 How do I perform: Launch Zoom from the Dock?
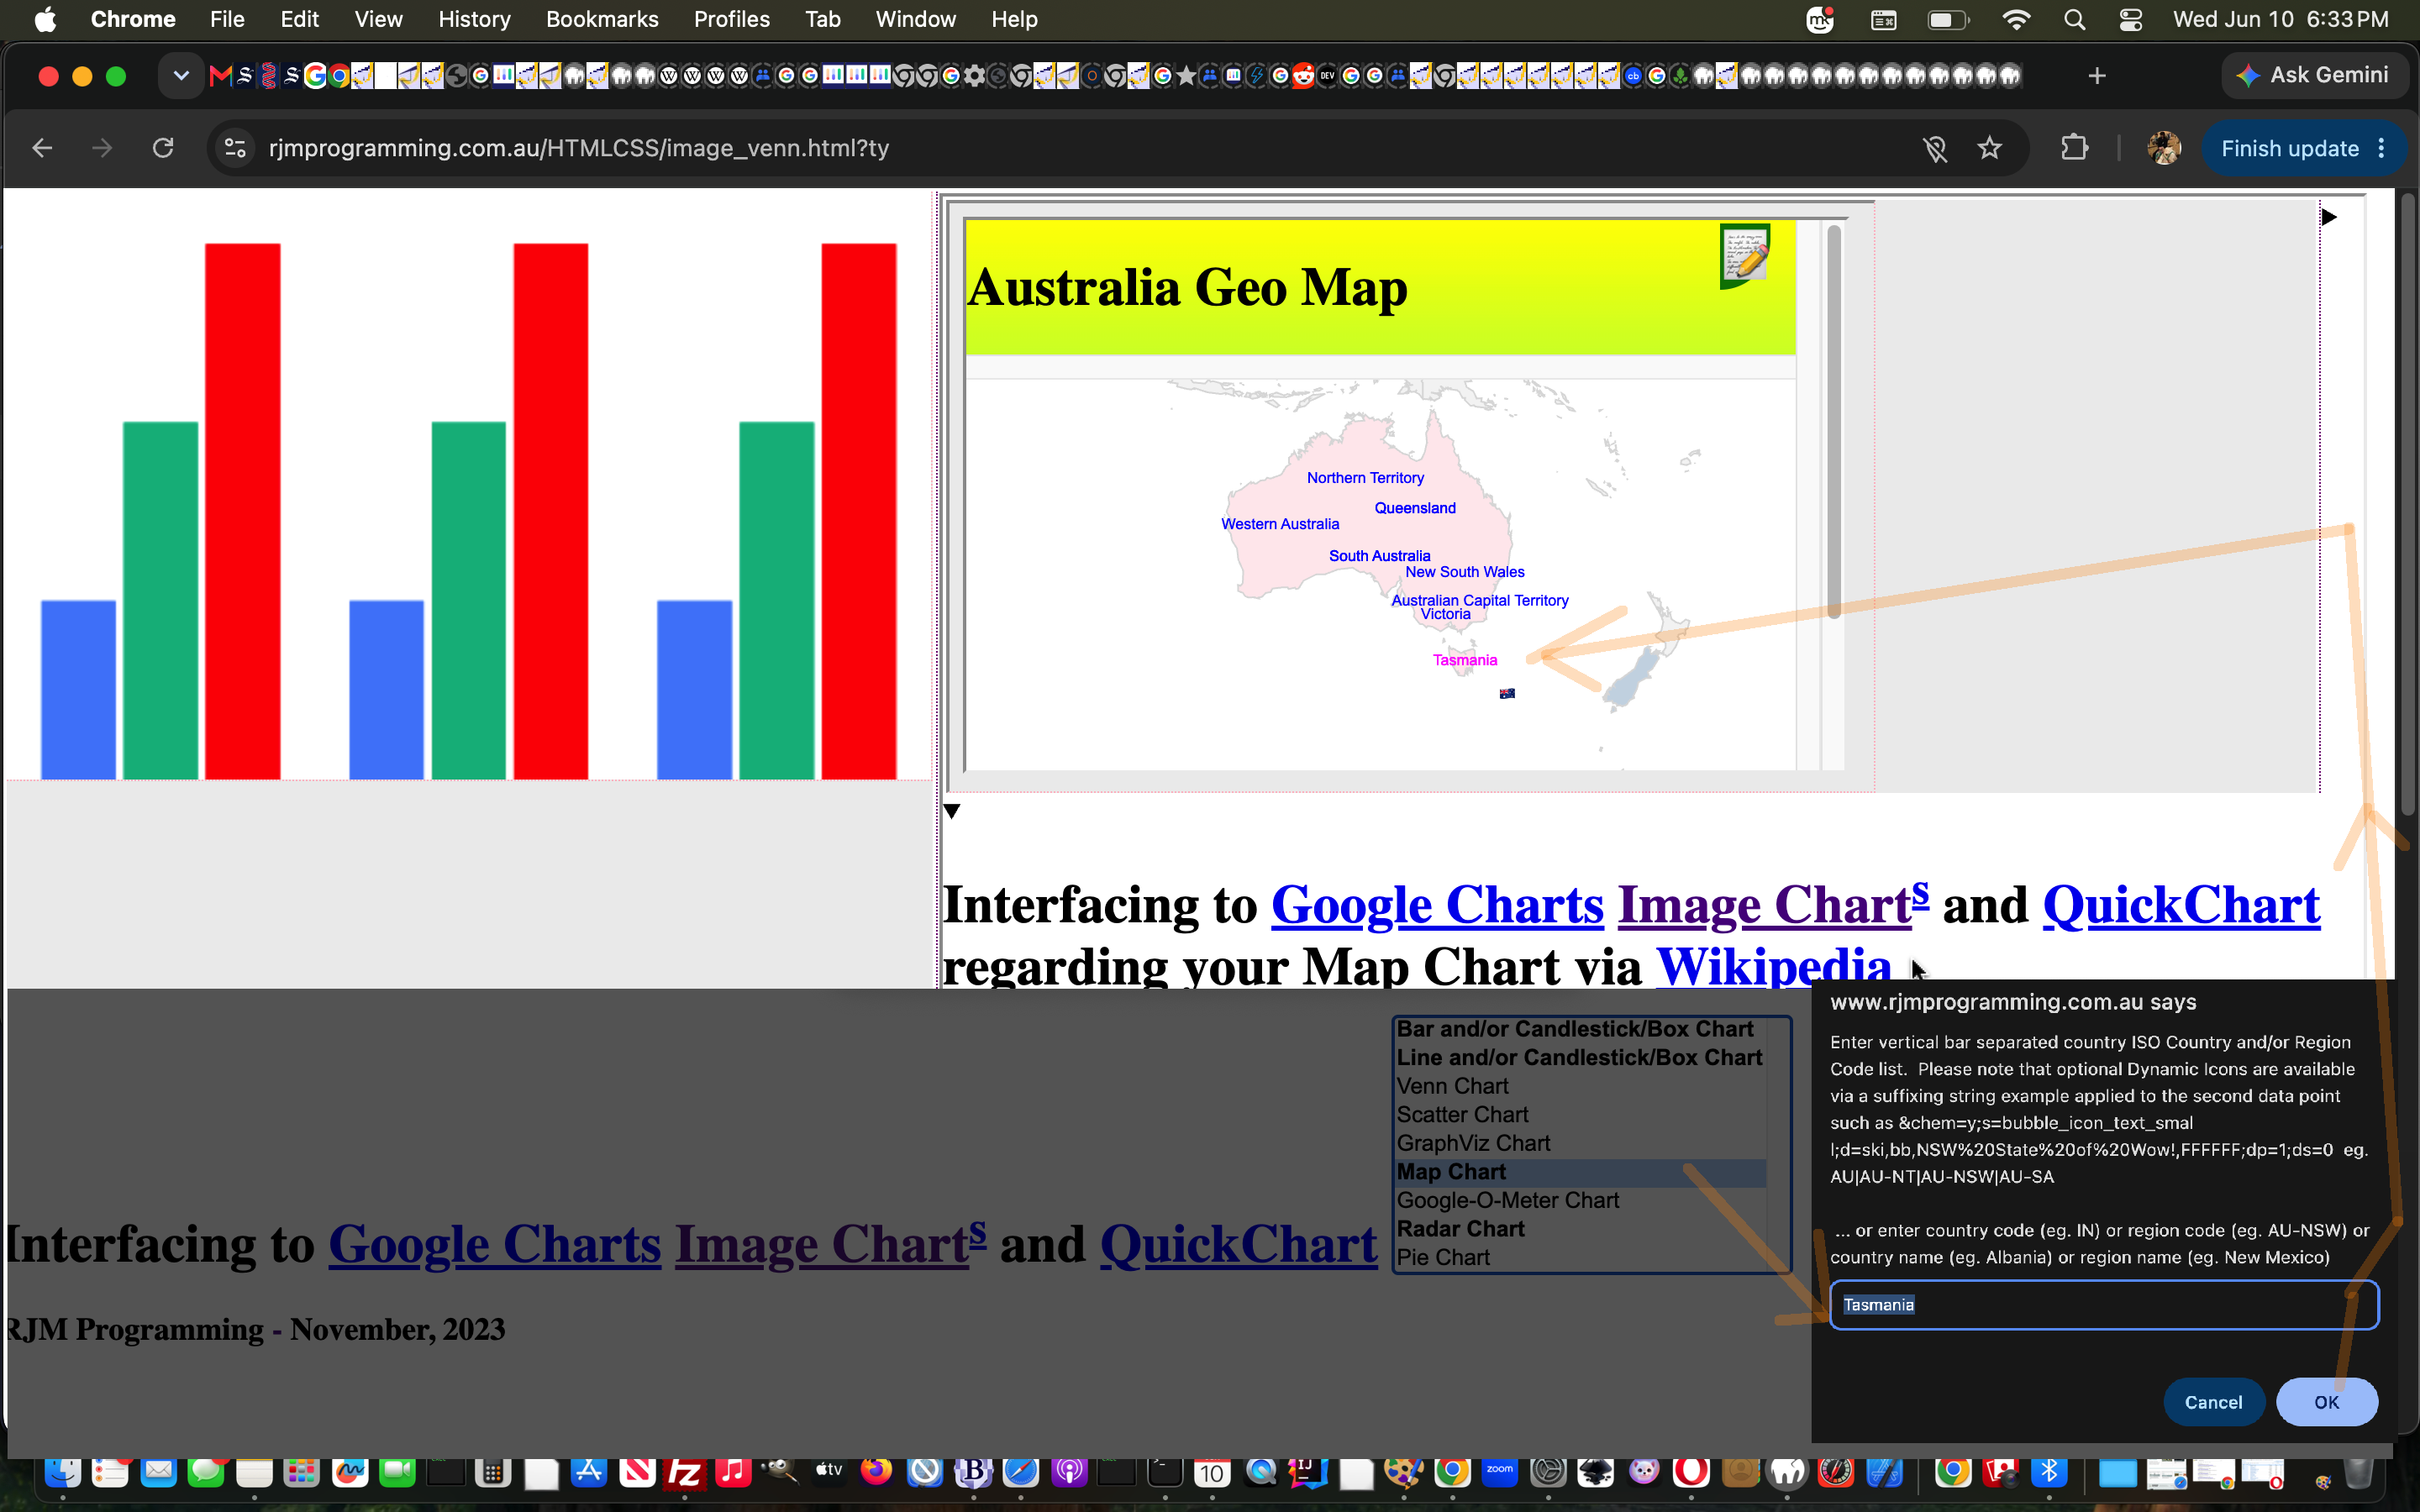pyautogui.click(x=1500, y=1471)
